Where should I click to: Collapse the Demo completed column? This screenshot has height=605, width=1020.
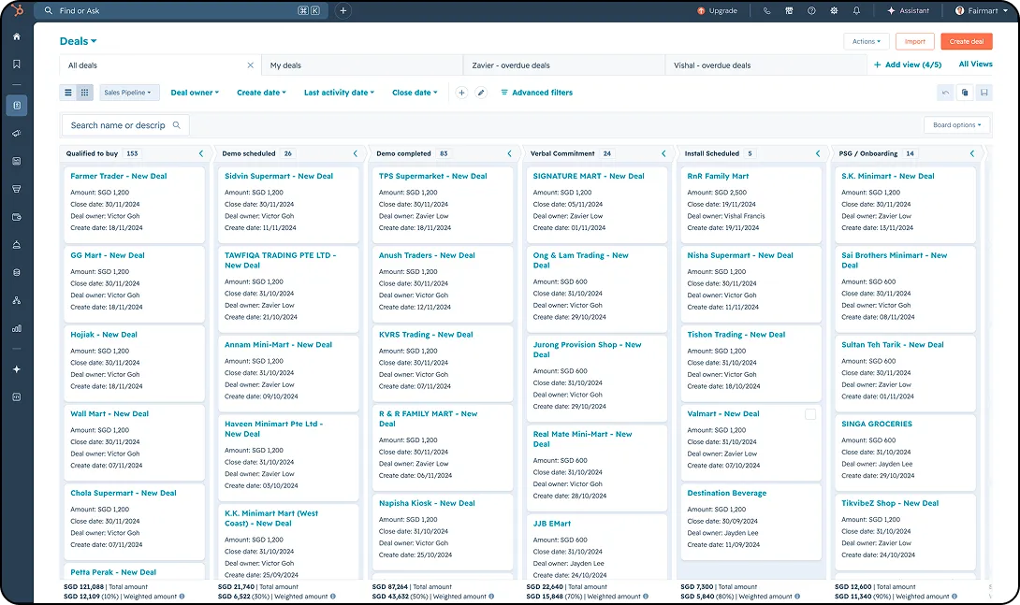click(509, 154)
